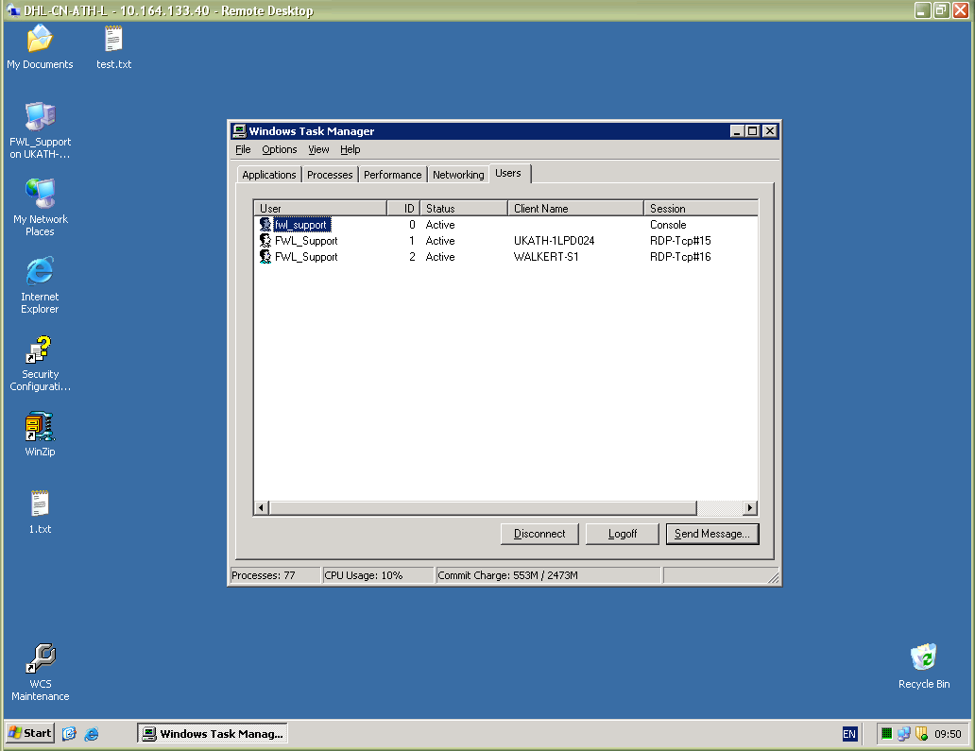Switch to the Processes tab

330,175
